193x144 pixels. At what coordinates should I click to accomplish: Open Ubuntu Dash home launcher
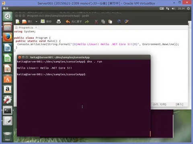[x=8, y=16]
